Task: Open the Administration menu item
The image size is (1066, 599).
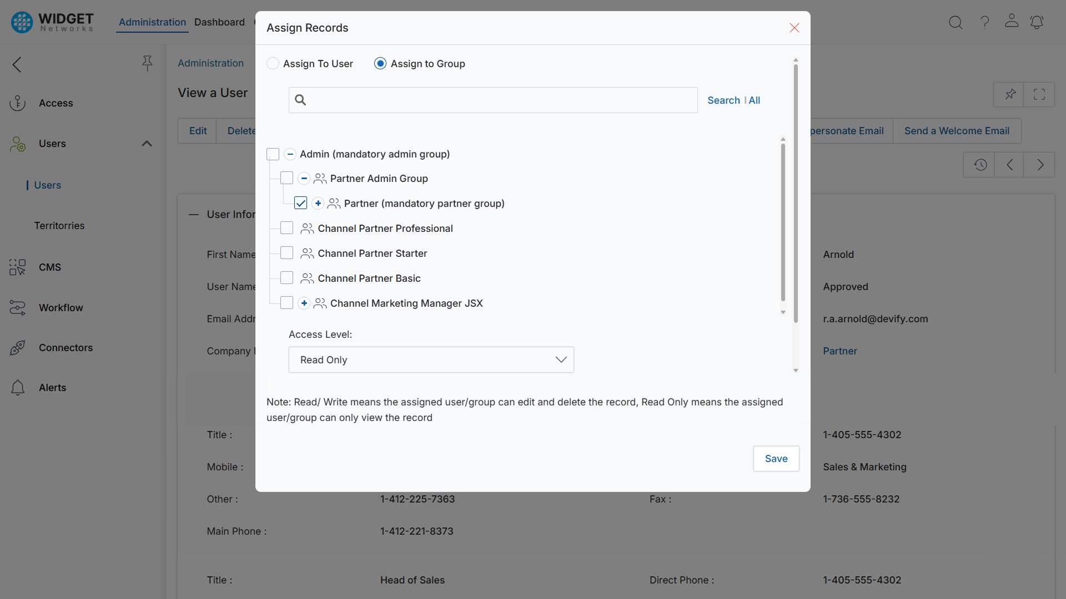Action: (x=153, y=22)
